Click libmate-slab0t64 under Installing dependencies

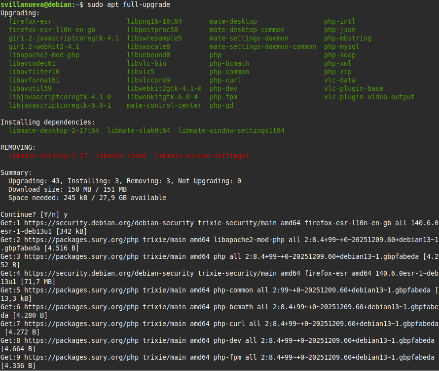139,130
